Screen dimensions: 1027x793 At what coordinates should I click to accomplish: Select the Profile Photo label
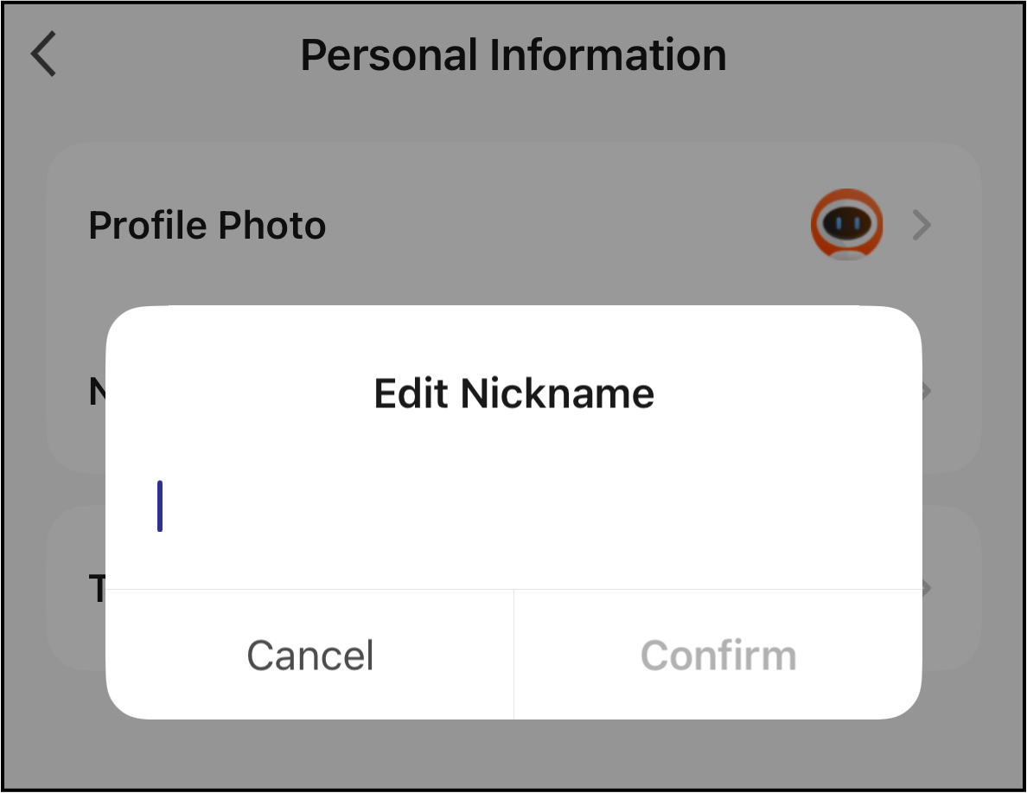click(207, 226)
